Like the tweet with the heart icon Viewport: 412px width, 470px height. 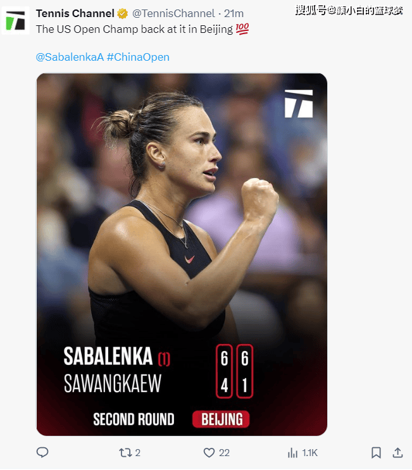pyautogui.click(x=209, y=453)
